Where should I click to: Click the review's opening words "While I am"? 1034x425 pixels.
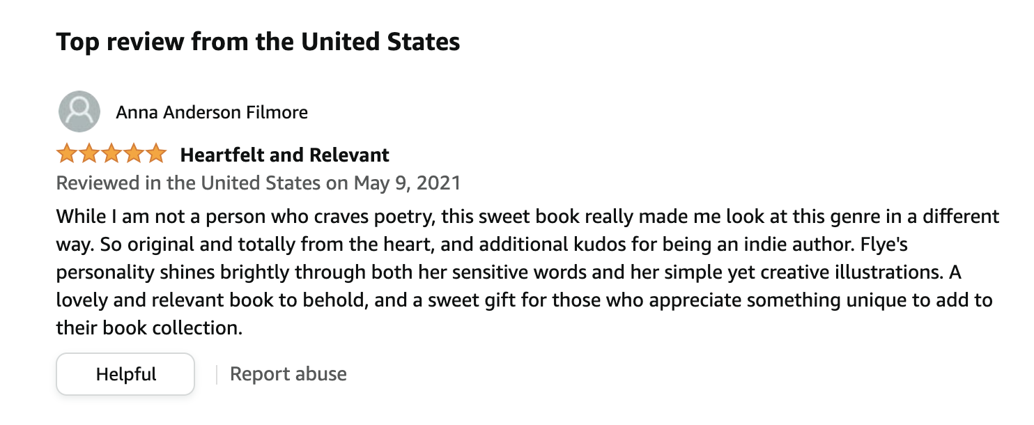(x=96, y=216)
